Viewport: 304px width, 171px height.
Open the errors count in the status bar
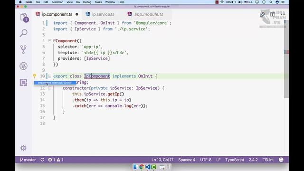(52, 160)
